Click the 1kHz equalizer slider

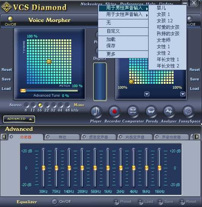pos(108,168)
